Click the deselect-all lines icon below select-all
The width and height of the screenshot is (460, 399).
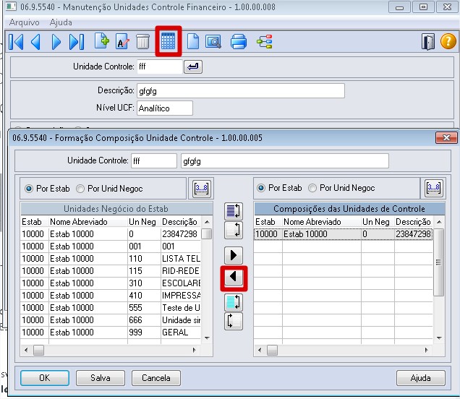(234, 230)
